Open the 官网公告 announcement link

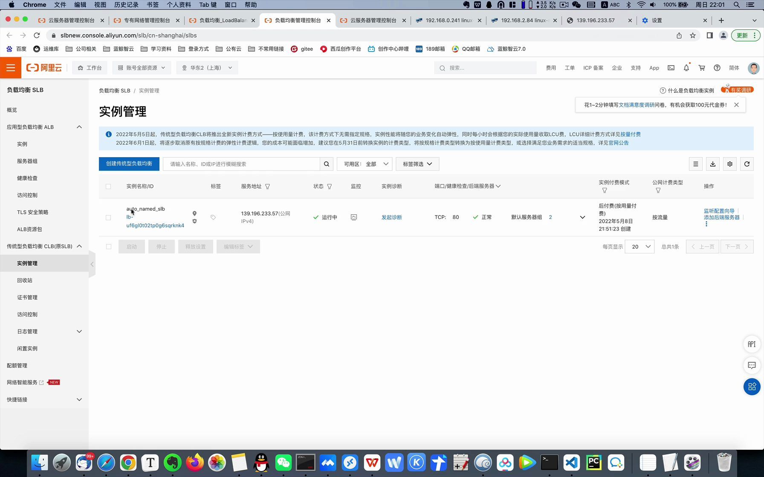(618, 143)
